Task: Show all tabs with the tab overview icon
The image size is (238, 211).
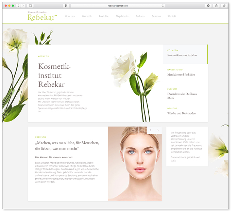Action: (x=224, y=6)
